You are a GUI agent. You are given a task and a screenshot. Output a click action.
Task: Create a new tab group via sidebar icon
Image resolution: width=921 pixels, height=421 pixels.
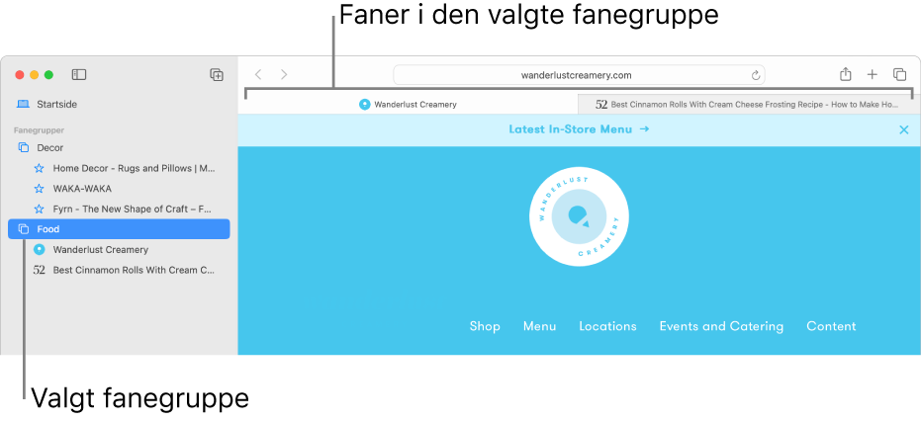217,74
